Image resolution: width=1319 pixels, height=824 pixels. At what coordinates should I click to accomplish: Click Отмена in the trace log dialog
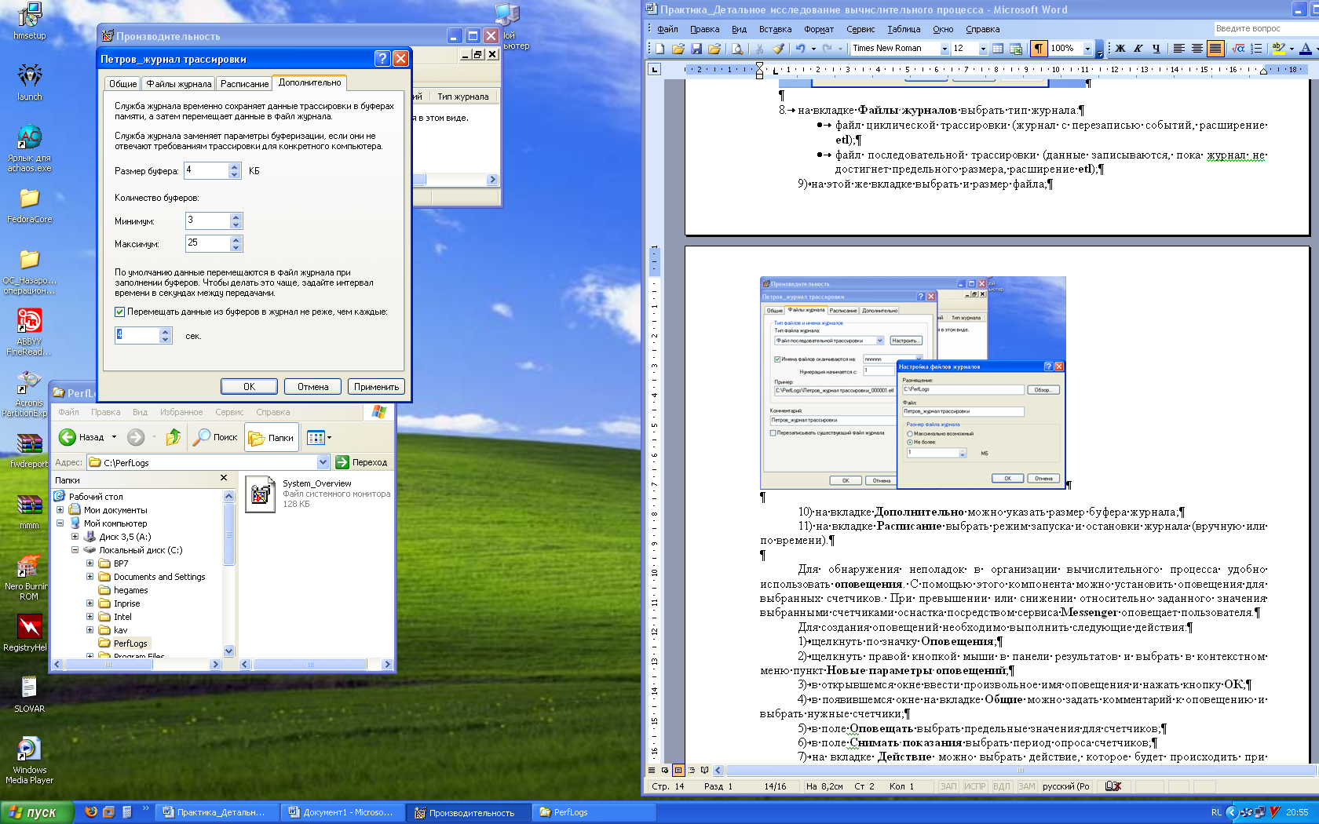(x=312, y=387)
